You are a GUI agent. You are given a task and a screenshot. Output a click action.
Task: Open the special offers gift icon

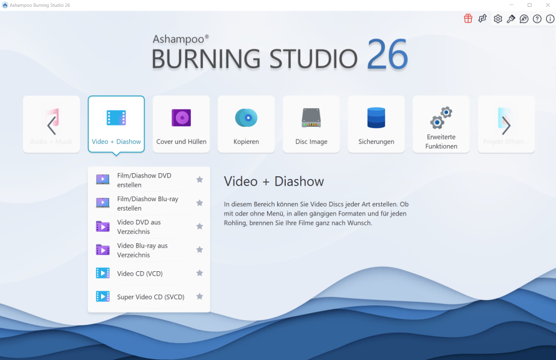[467, 18]
